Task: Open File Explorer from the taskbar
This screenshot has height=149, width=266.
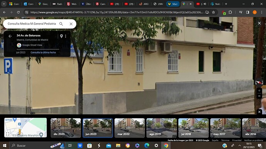Action: click(118, 146)
